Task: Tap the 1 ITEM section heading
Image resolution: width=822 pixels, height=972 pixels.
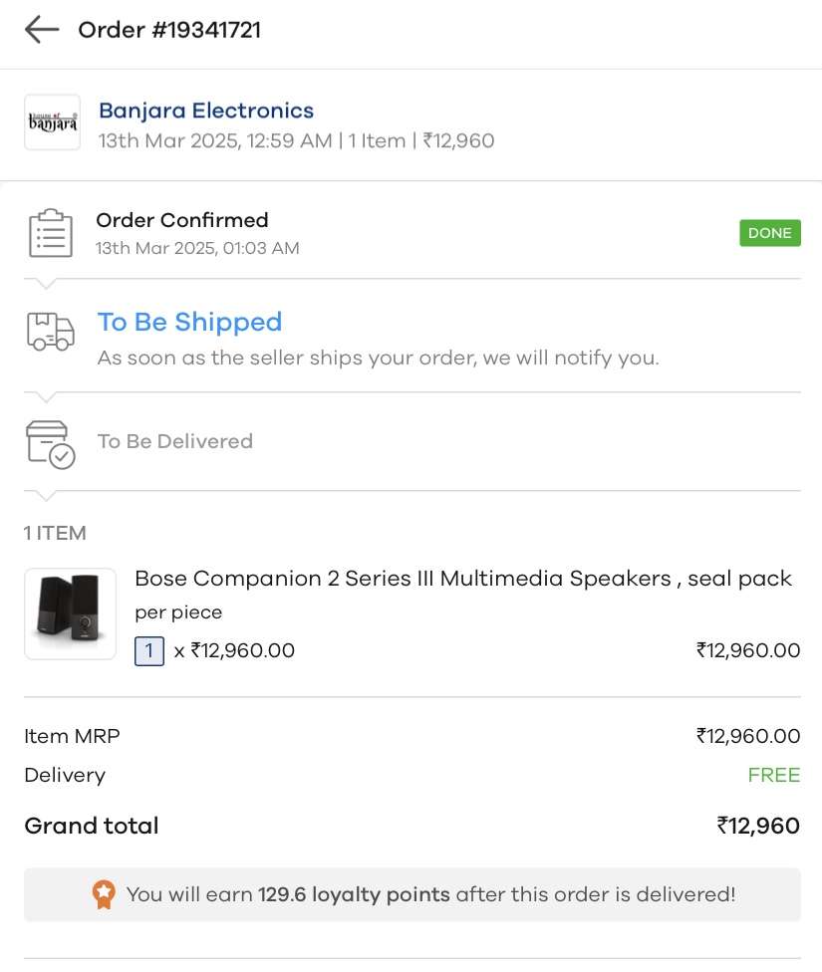Action: coord(56,533)
